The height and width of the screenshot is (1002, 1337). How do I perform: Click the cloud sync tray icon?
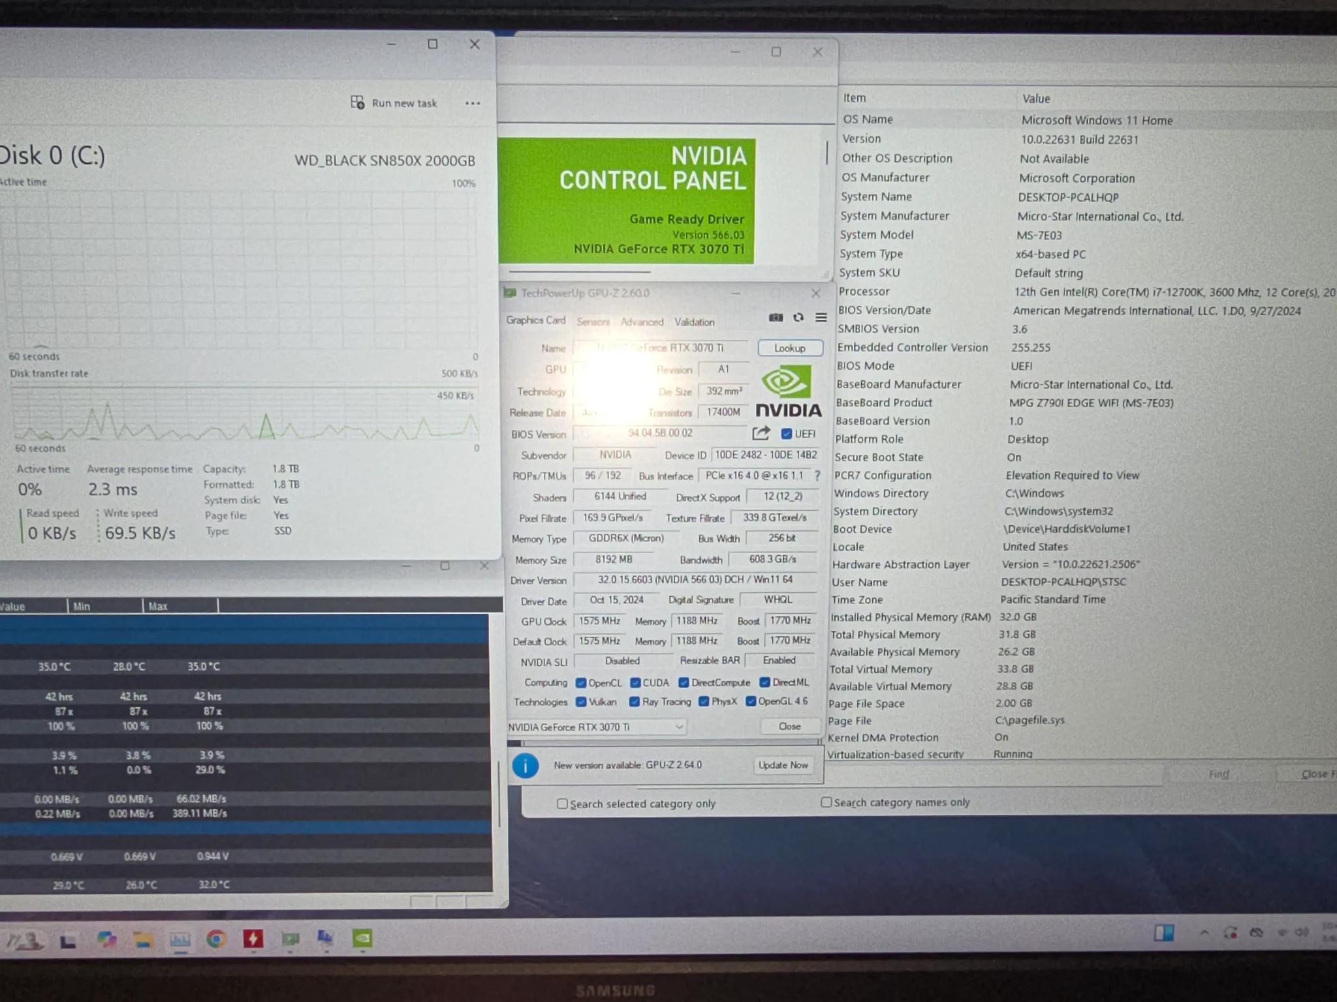click(1256, 932)
